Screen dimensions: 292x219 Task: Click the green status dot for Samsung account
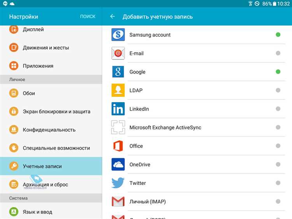(278, 35)
